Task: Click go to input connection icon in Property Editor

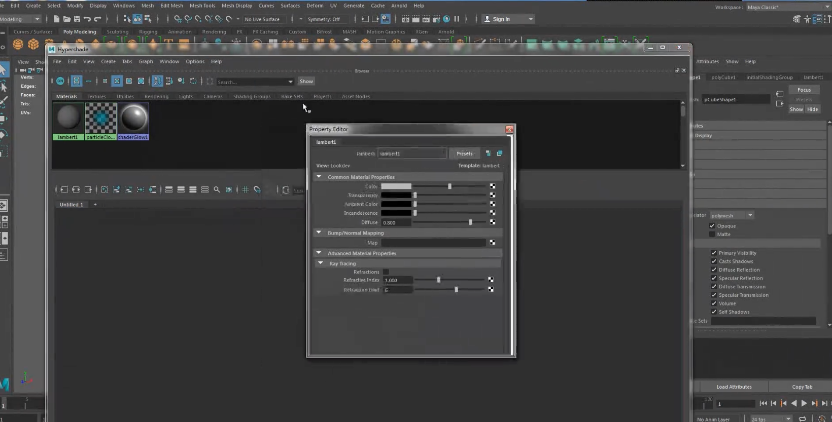Action: (488, 153)
